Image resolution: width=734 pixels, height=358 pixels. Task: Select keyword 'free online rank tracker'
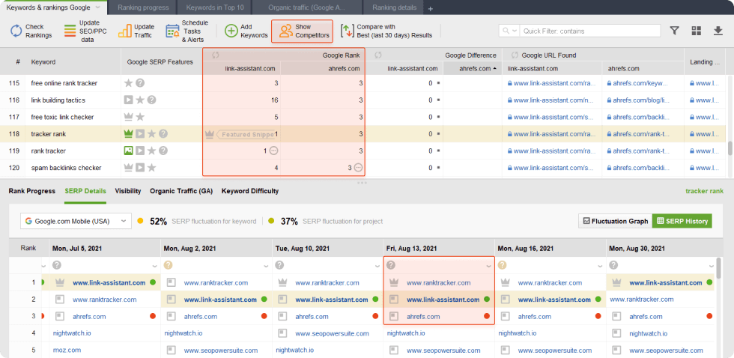coord(64,83)
